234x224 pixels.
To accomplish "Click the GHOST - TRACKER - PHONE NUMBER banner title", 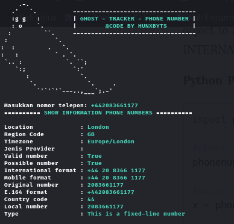I will tap(134, 19).
